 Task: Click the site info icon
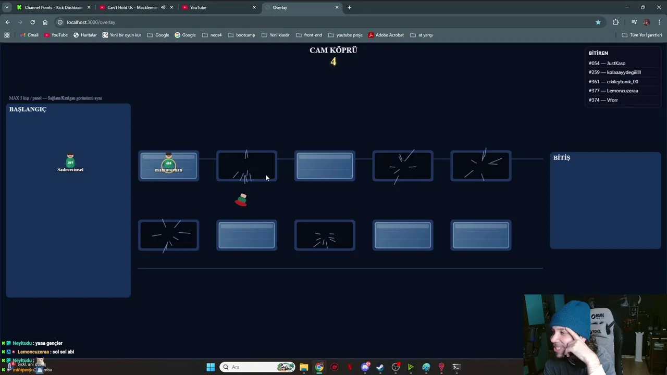click(60, 22)
